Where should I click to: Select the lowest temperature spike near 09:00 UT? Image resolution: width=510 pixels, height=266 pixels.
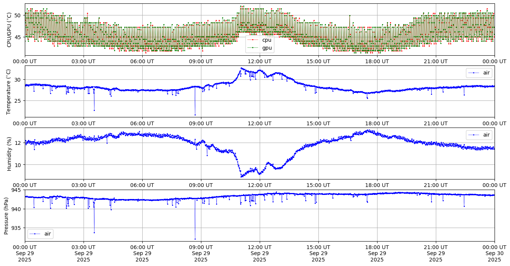(195, 115)
